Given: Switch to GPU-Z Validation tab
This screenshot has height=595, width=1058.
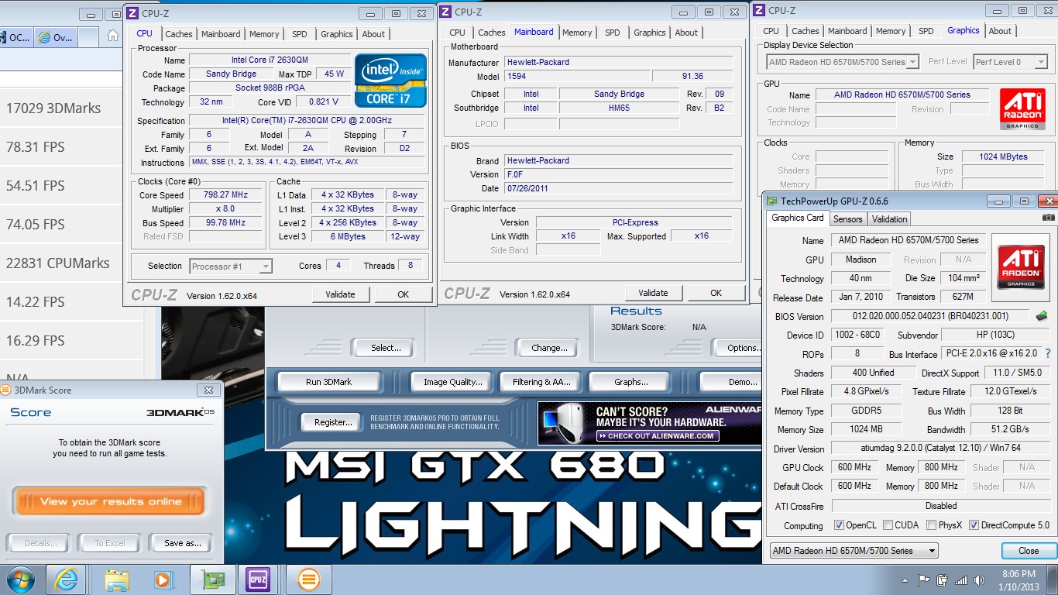Looking at the screenshot, I should pos(890,219).
